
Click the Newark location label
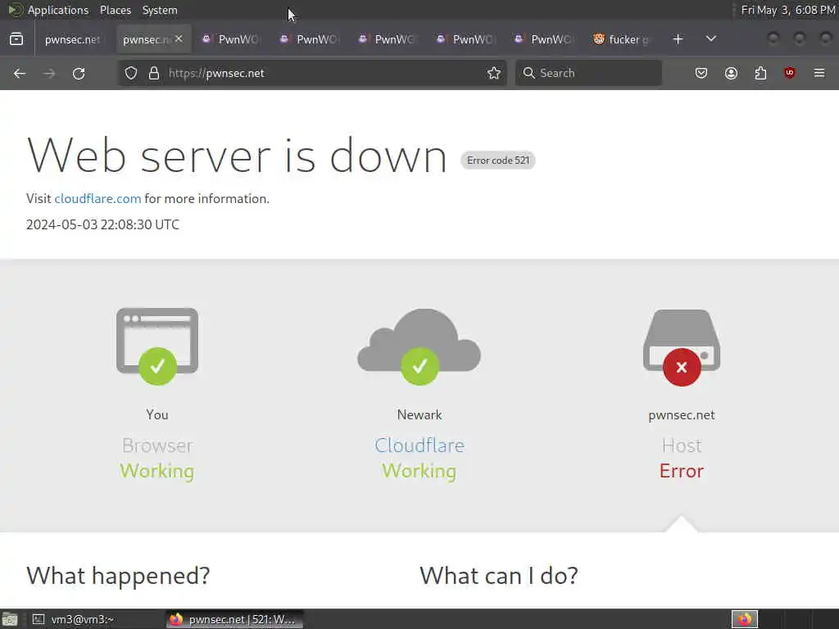(419, 414)
